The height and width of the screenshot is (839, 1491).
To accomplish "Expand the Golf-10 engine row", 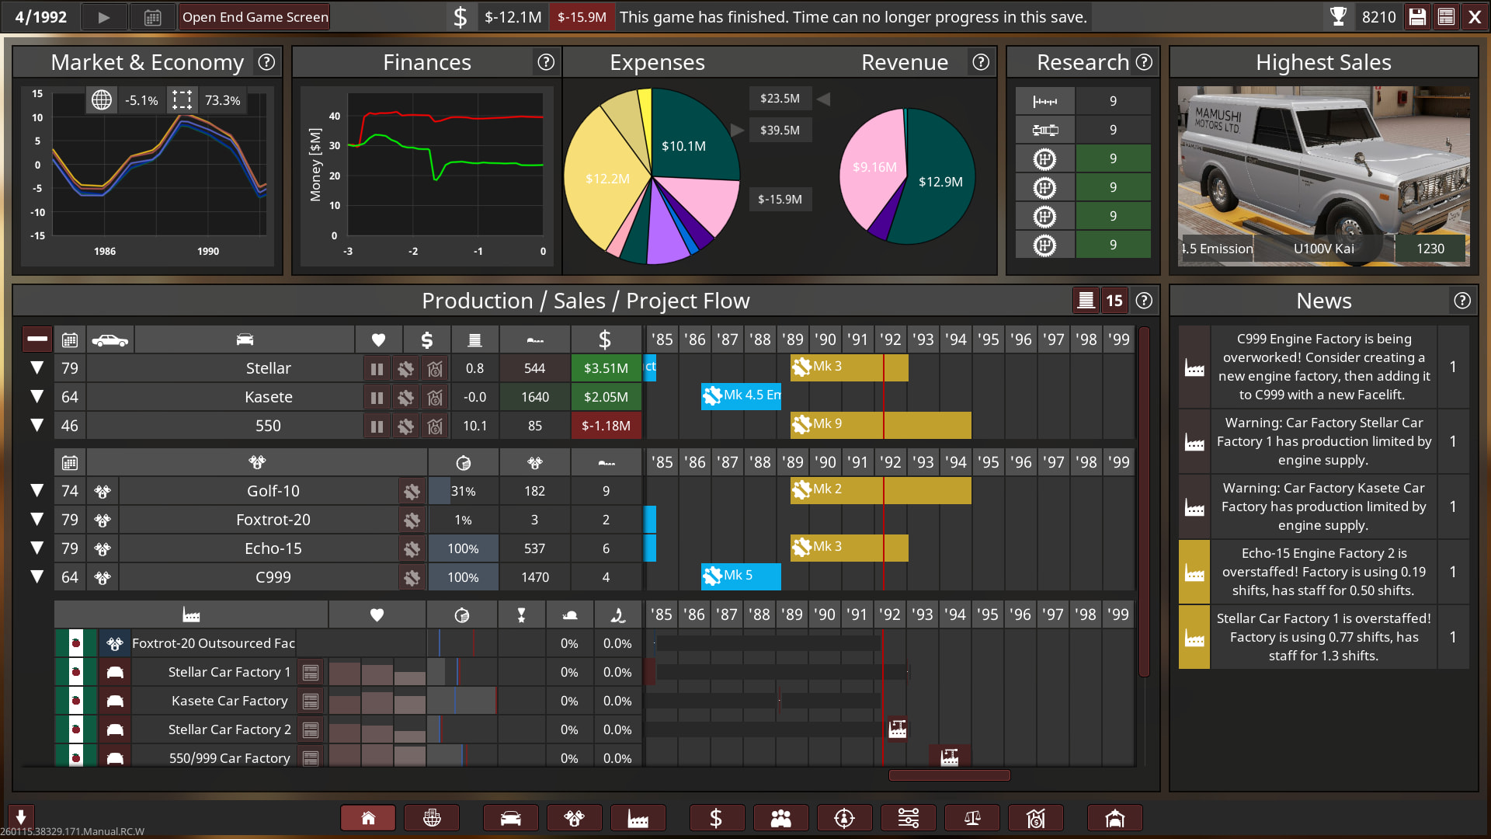I will 36,491.
